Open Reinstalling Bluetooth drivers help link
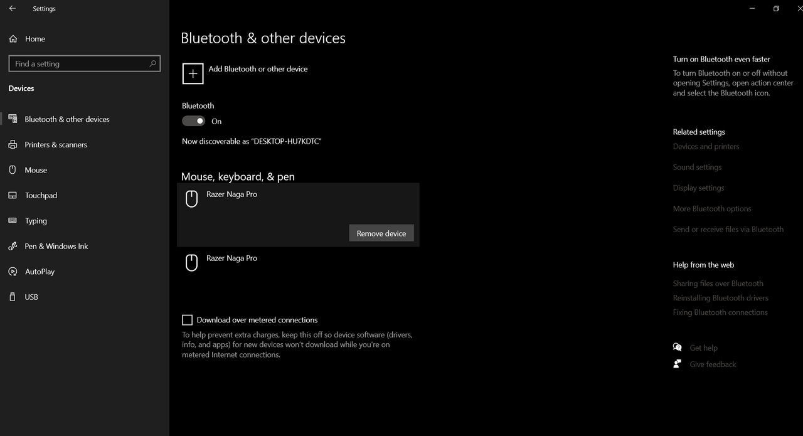 721,298
